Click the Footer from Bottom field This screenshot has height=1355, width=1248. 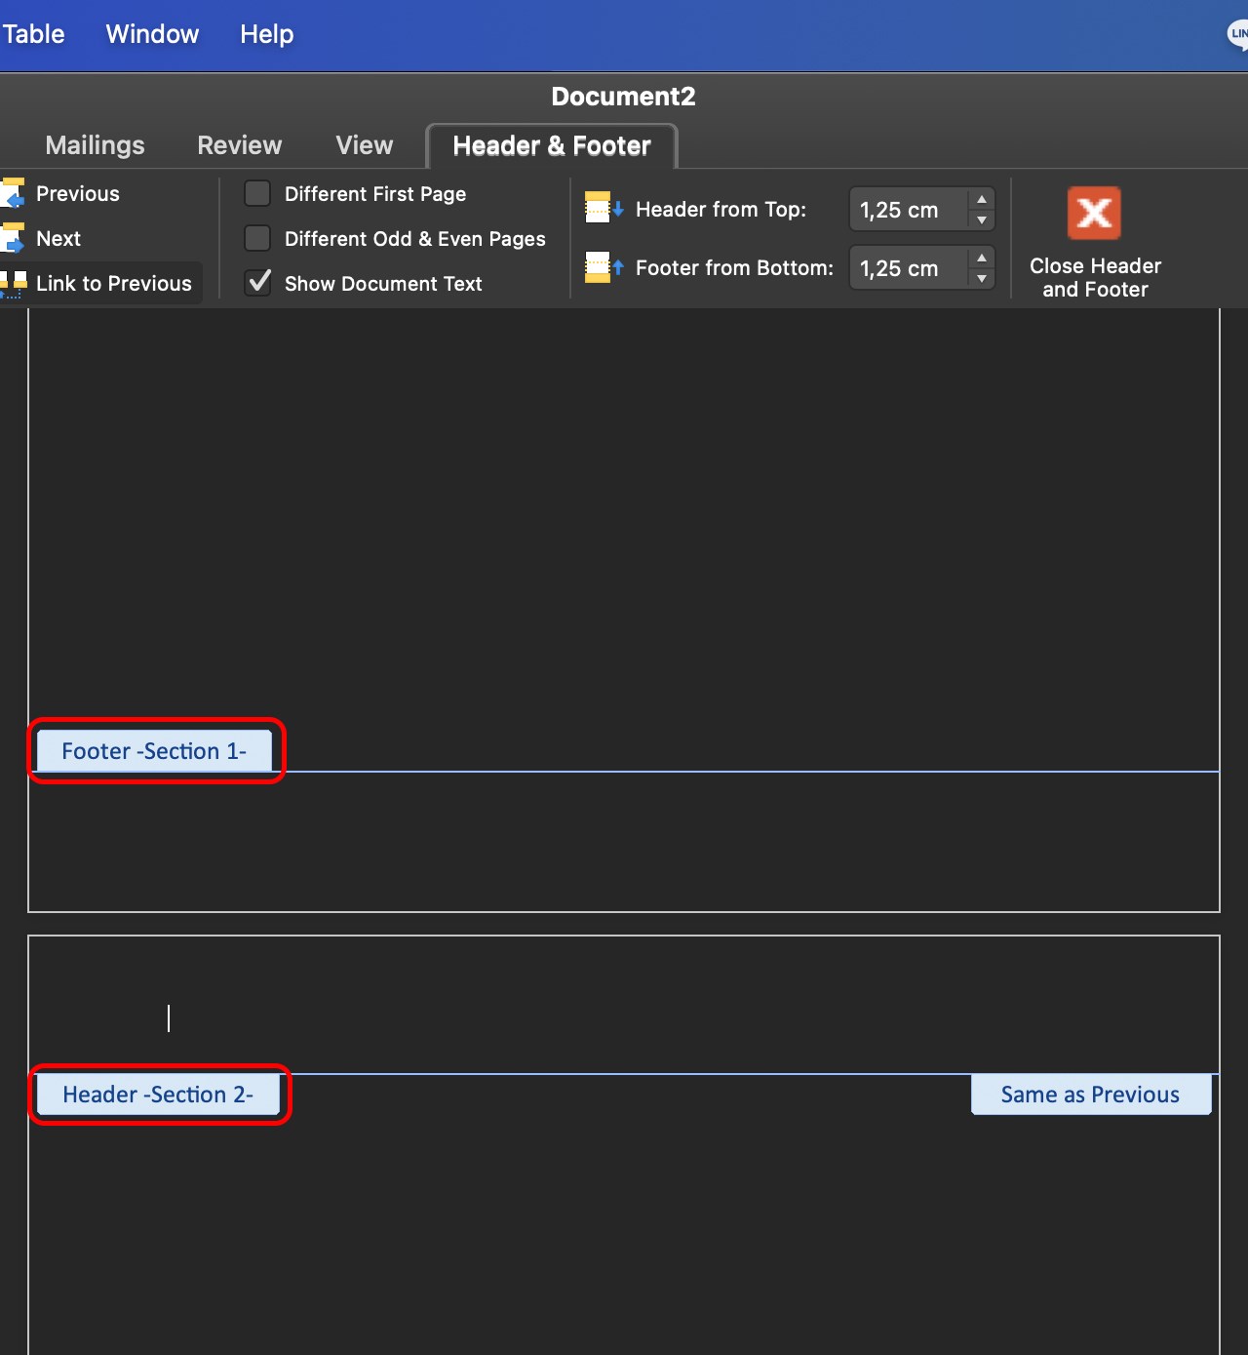click(909, 268)
